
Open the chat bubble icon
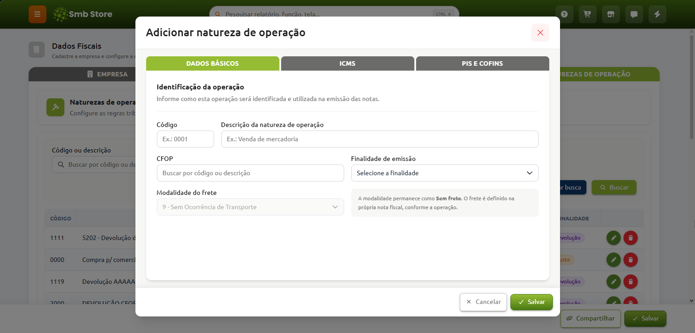[634, 14]
